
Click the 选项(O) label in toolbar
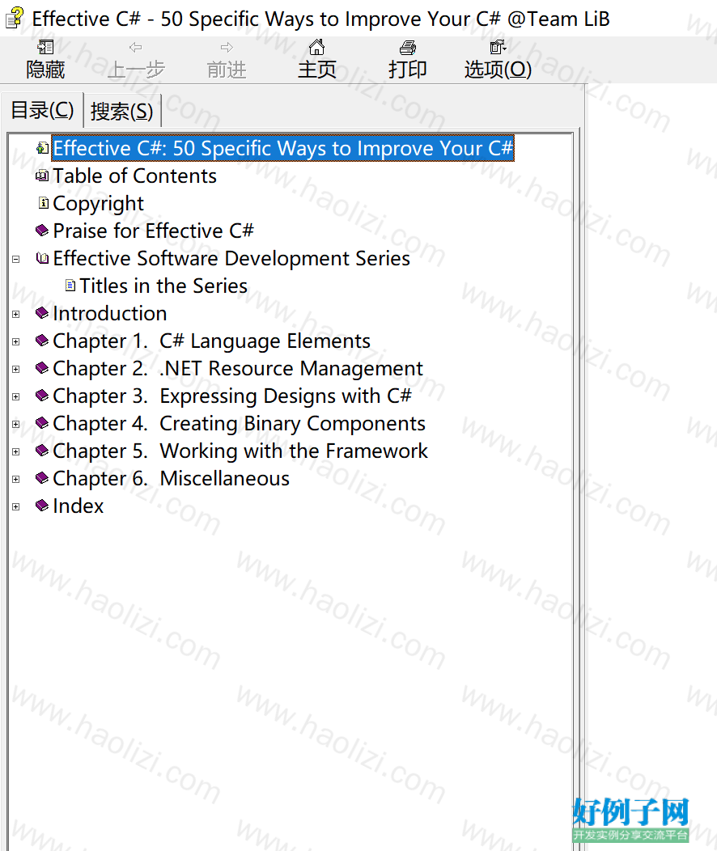pos(498,70)
